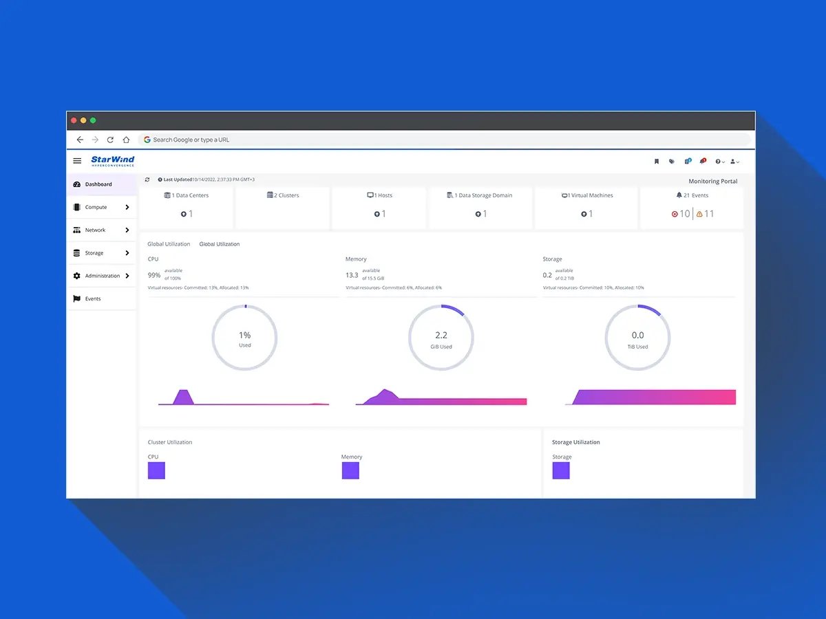Click the Events flag icon
The image size is (826, 619).
point(76,298)
